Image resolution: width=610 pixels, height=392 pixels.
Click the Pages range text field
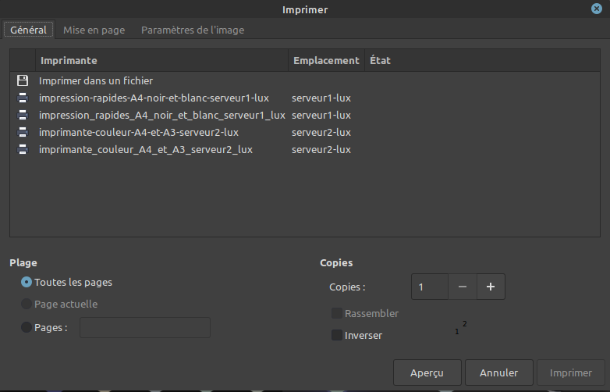coord(145,328)
